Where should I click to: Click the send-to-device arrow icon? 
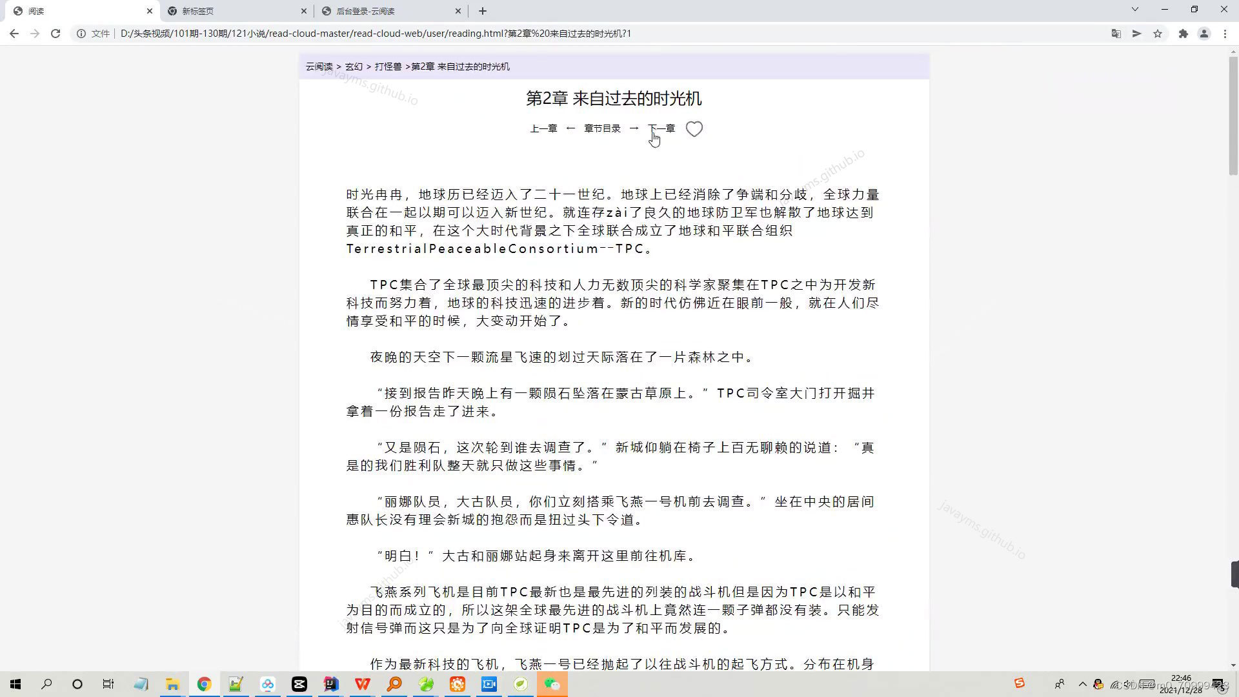coord(1137,34)
